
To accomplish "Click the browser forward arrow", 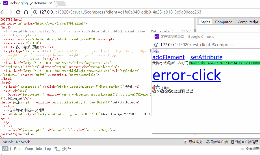I will click(10, 12).
